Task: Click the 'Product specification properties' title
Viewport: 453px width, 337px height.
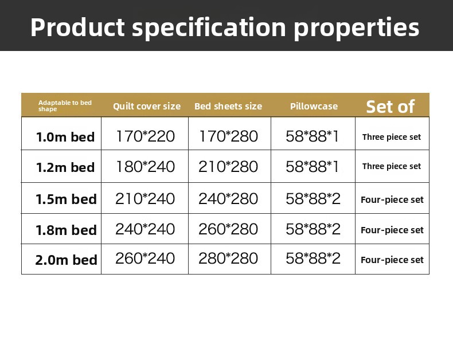Action: pos(225,28)
